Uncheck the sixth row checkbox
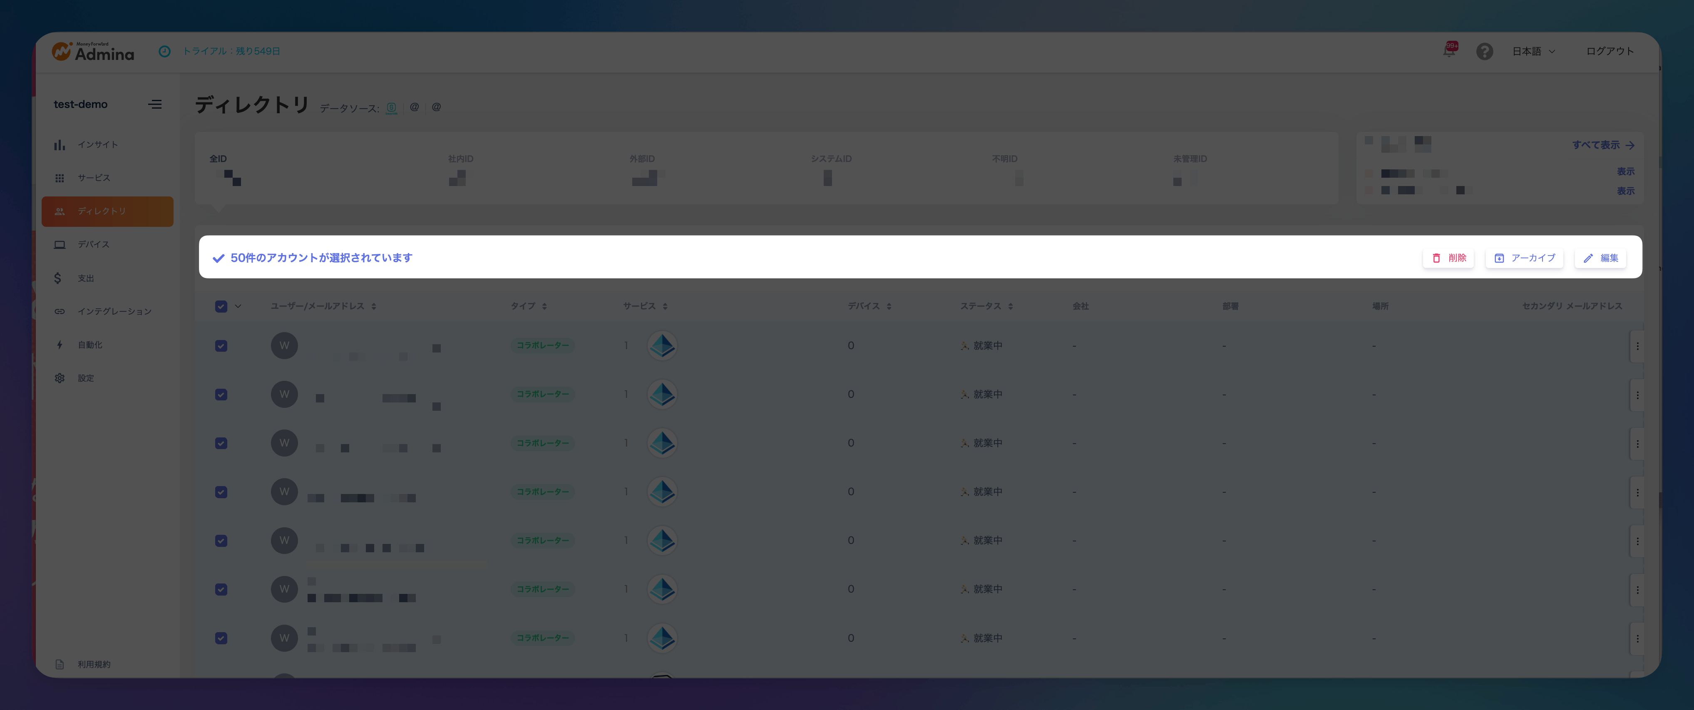The image size is (1694, 710). 221,589
